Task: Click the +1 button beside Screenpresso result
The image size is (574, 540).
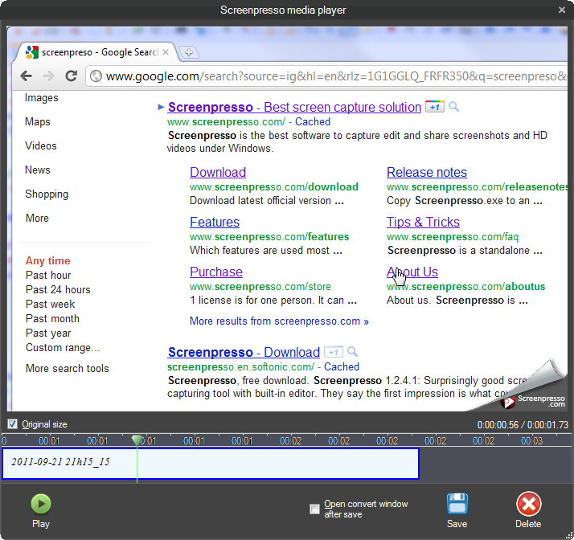Action: (x=434, y=107)
